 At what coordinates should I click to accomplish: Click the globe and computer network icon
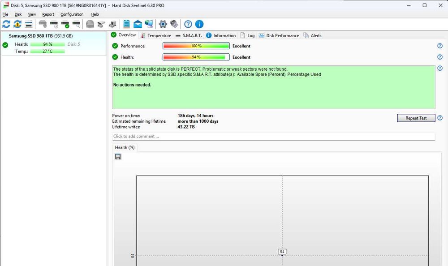pyautogui.click(x=149, y=24)
